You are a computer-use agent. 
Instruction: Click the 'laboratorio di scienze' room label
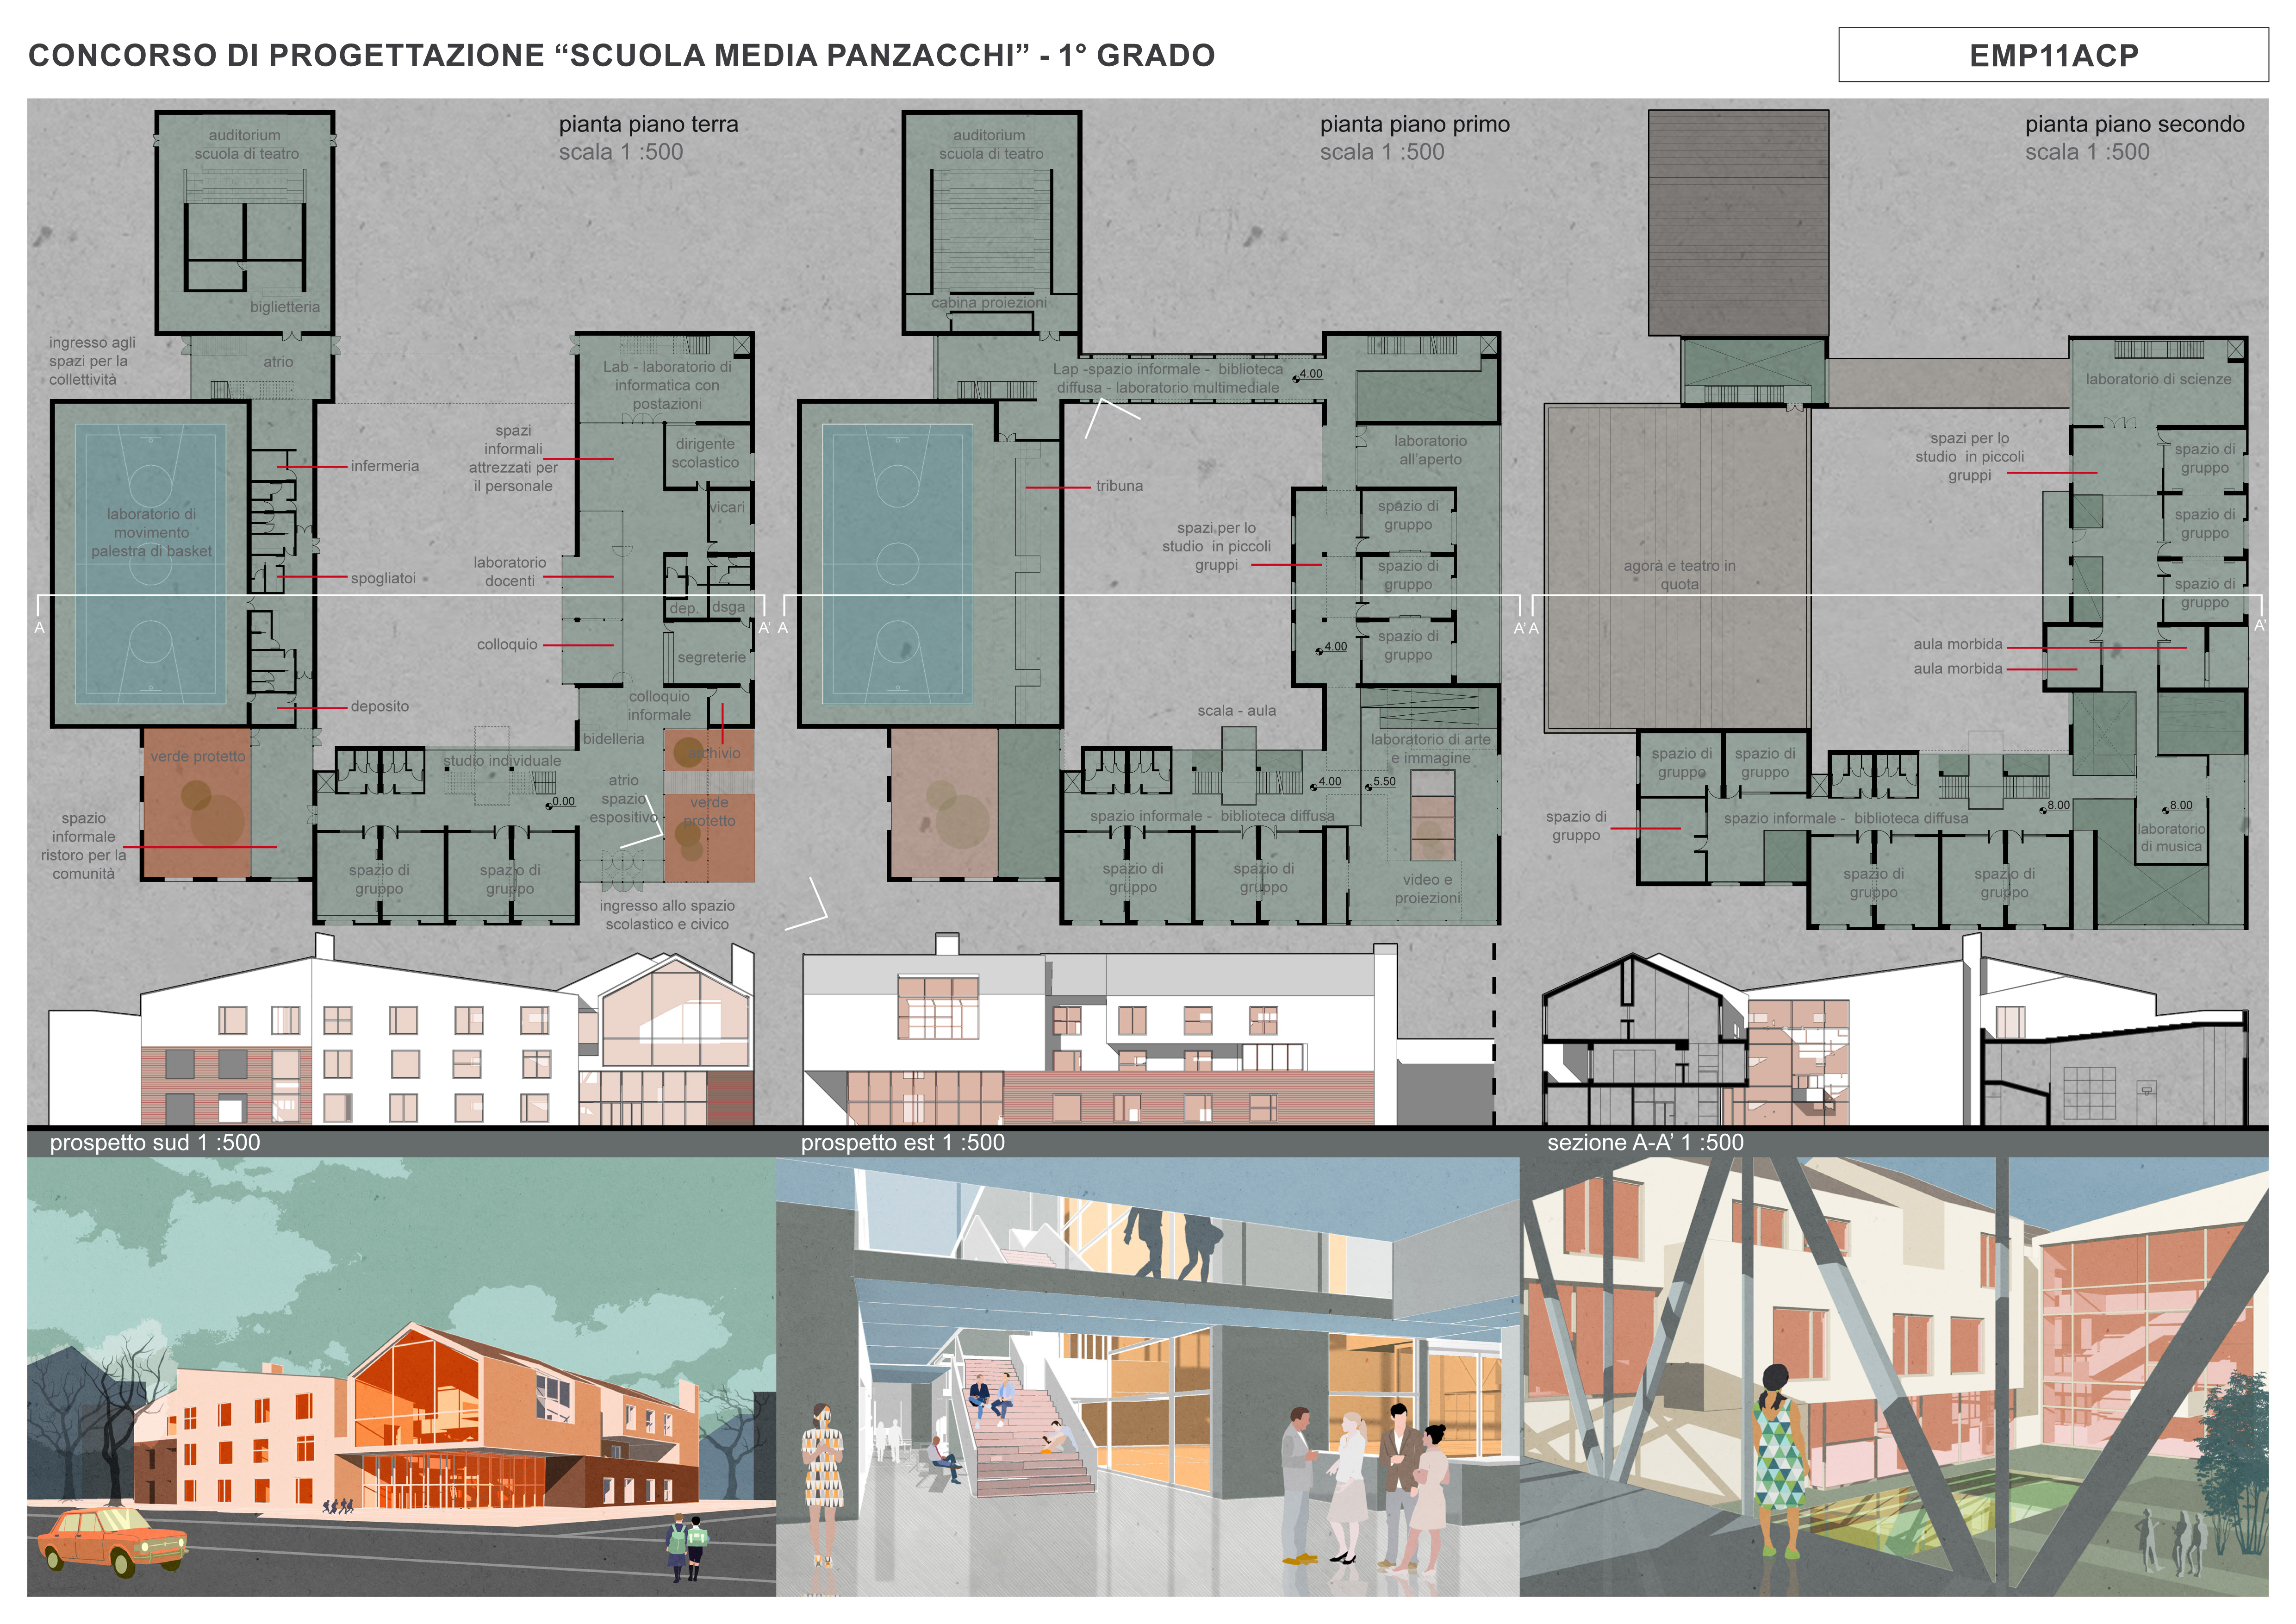[2158, 379]
